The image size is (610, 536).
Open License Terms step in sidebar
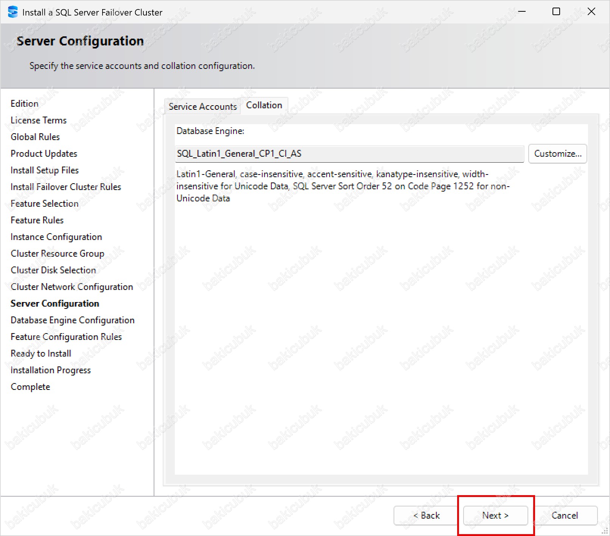39,120
